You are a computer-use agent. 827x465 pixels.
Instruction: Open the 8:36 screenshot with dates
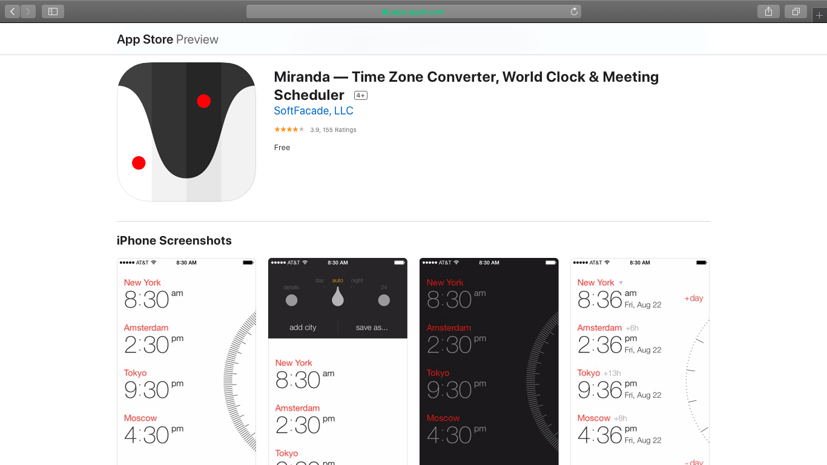[640, 361]
